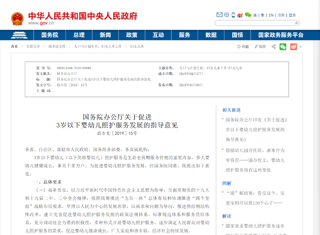Click issuing agency value 国务院办公厅
The height and width of the screenshot is (235, 320).
(67, 74)
